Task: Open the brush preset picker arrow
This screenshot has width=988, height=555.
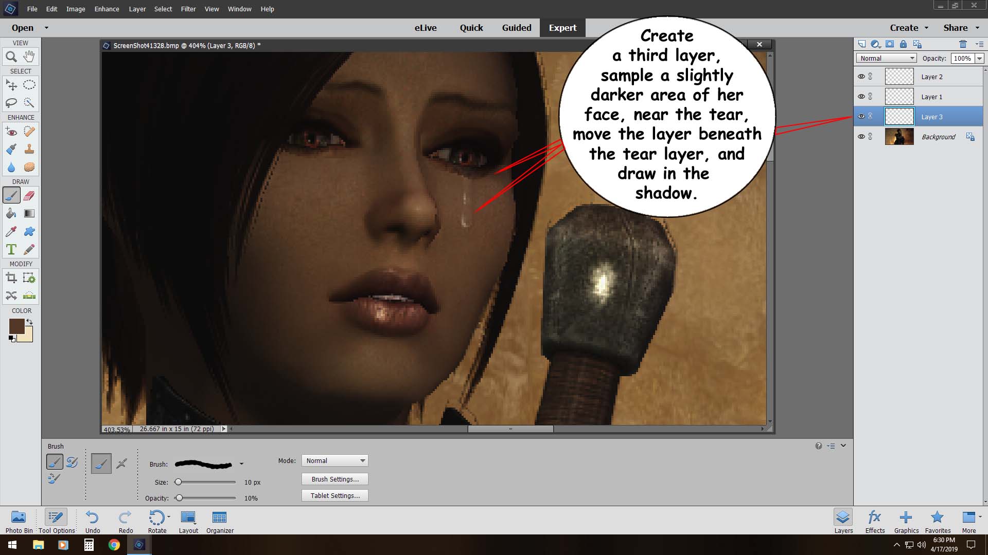Action: 241,464
